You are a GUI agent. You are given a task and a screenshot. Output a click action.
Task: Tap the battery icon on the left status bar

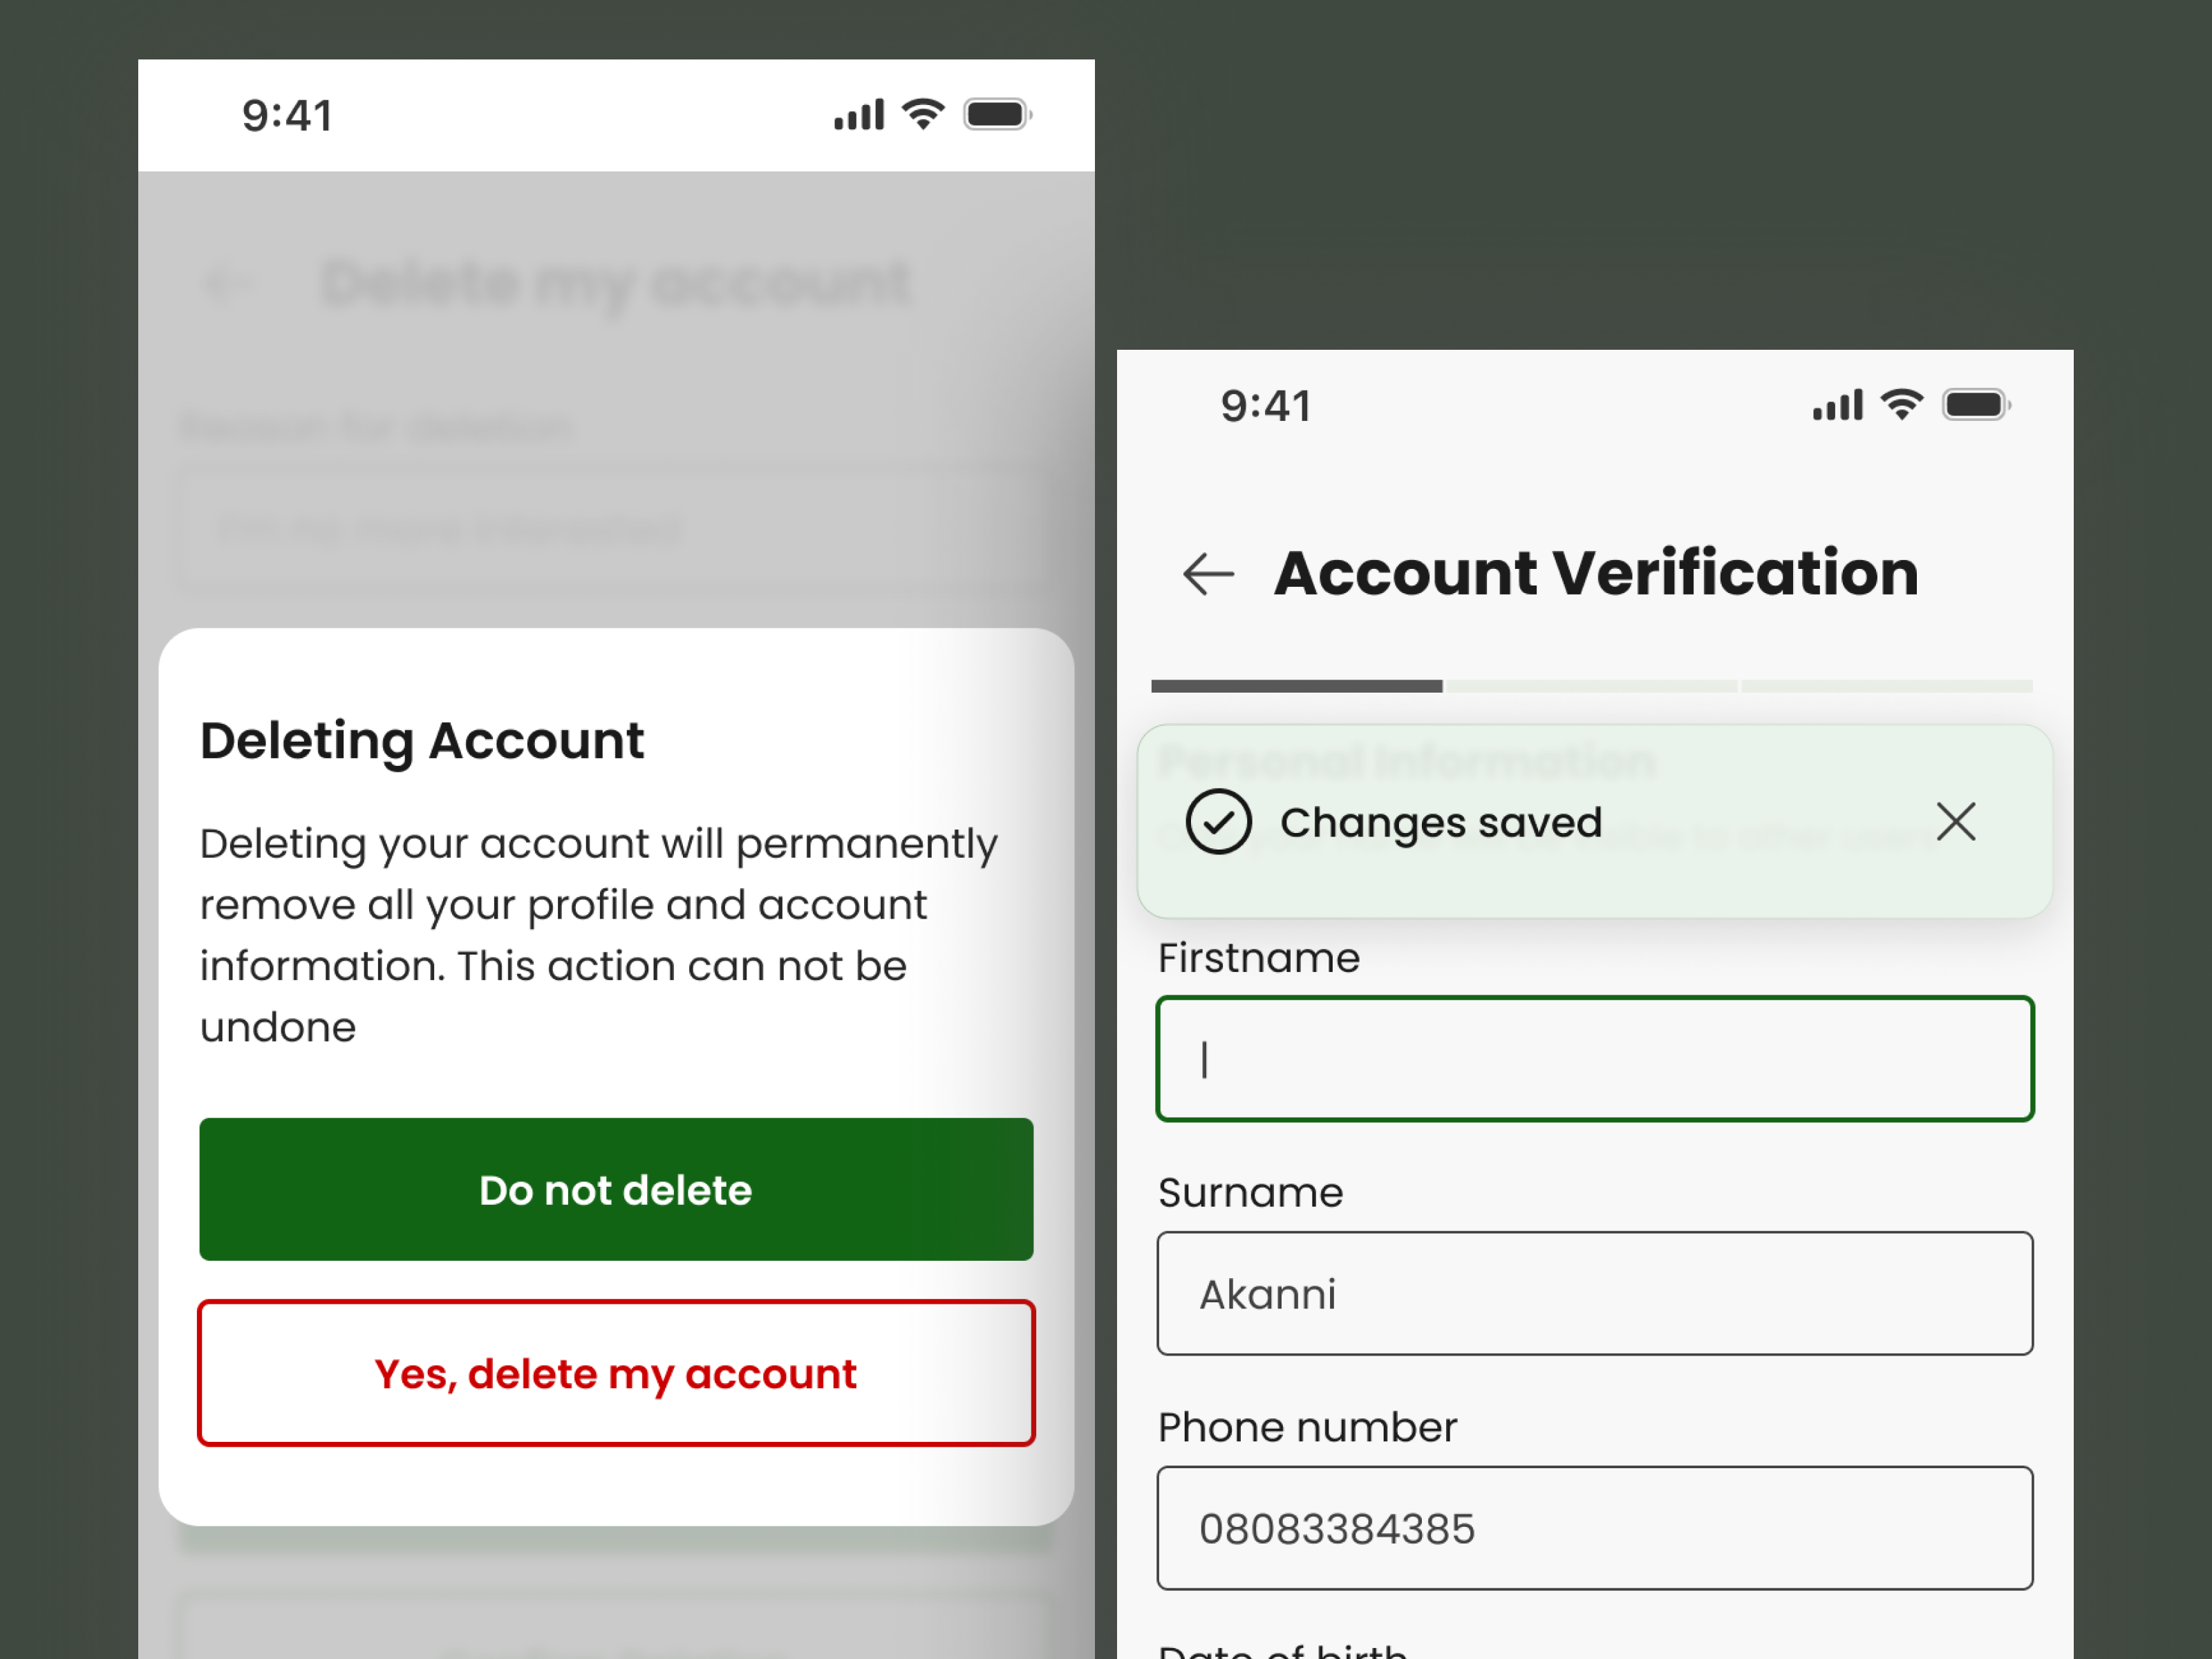tap(996, 113)
